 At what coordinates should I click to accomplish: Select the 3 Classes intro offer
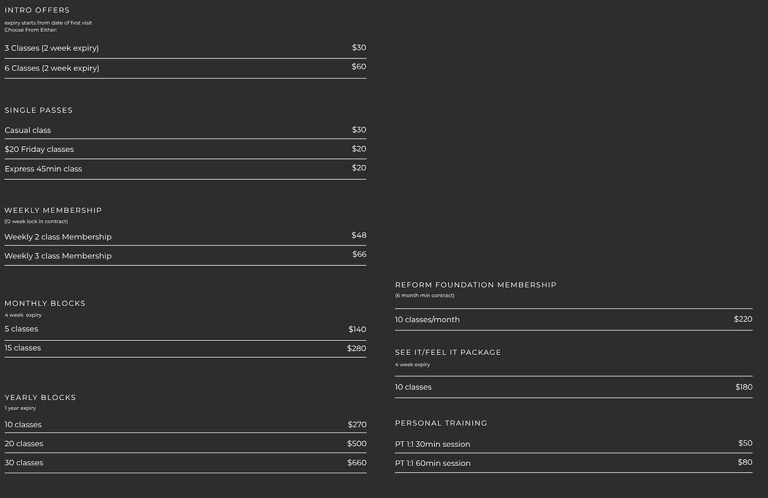click(x=185, y=48)
